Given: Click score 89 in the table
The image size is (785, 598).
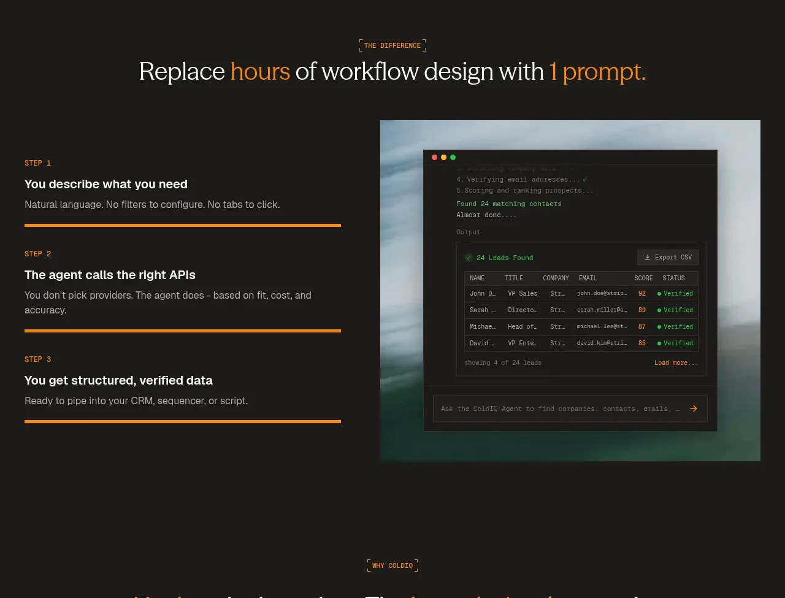Looking at the screenshot, I should tap(642, 310).
